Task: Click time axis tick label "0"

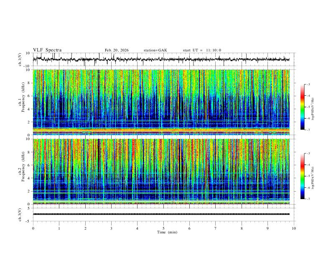Action: click(x=33, y=228)
